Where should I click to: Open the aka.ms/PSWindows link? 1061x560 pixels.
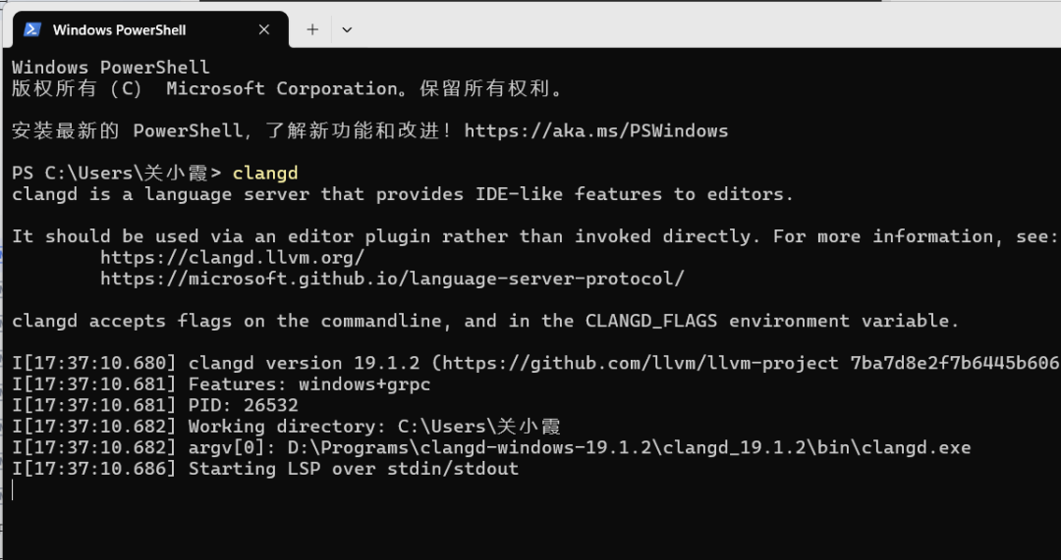596,130
